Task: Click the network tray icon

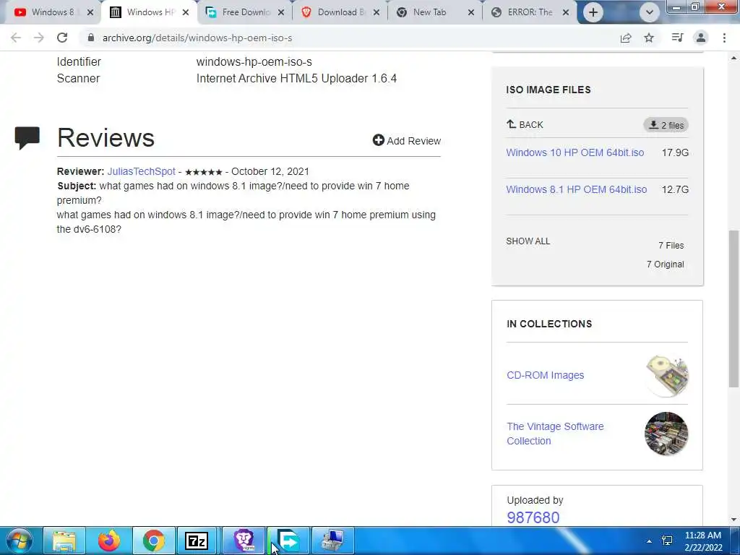Action: coord(667,541)
